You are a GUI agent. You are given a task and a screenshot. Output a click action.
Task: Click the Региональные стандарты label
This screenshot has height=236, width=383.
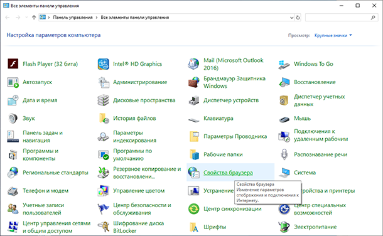pos(55,173)
